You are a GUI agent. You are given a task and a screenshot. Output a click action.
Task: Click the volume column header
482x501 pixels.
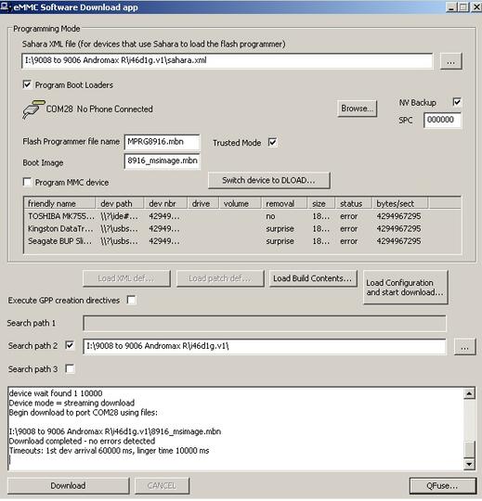coord(241,203)
